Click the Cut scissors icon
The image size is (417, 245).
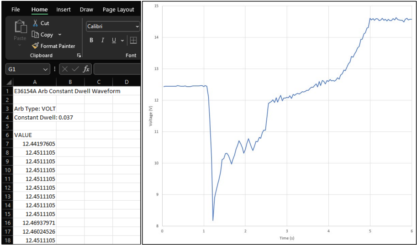35,23
